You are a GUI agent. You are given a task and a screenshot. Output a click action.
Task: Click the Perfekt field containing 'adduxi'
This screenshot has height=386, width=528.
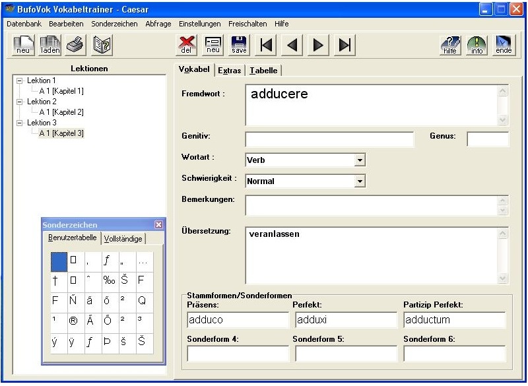tap(346, 320)
